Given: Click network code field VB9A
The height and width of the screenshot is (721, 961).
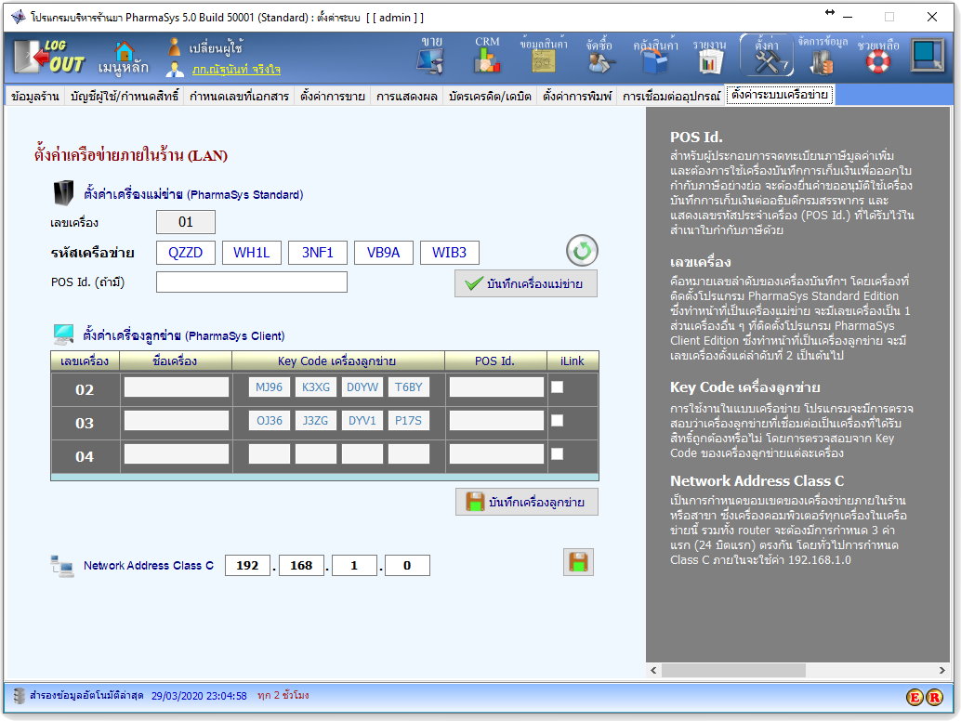Looking at the screenshot, I should pos(384,253).
